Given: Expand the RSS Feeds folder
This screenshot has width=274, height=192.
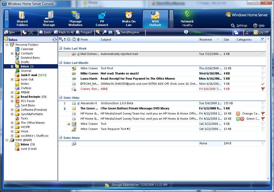Looking at the screenshot, I should 12,101.
